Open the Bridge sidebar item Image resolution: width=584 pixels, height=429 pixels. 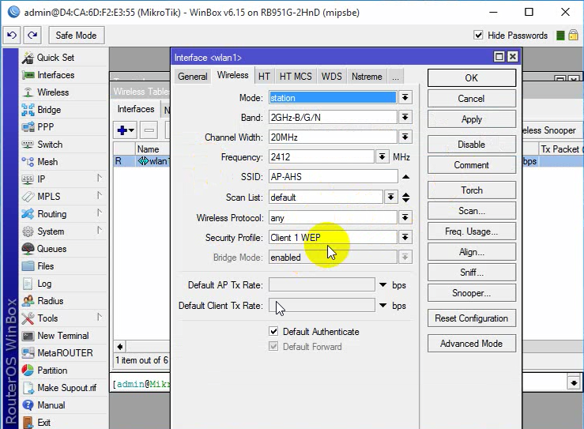pyautogui.click(x=49, y=110)
